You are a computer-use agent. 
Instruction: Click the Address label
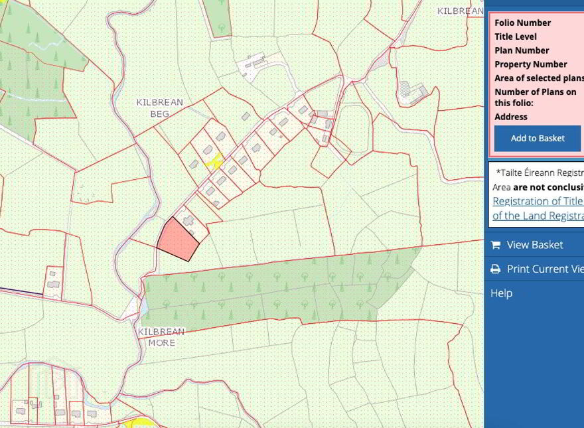click(510, 117)
